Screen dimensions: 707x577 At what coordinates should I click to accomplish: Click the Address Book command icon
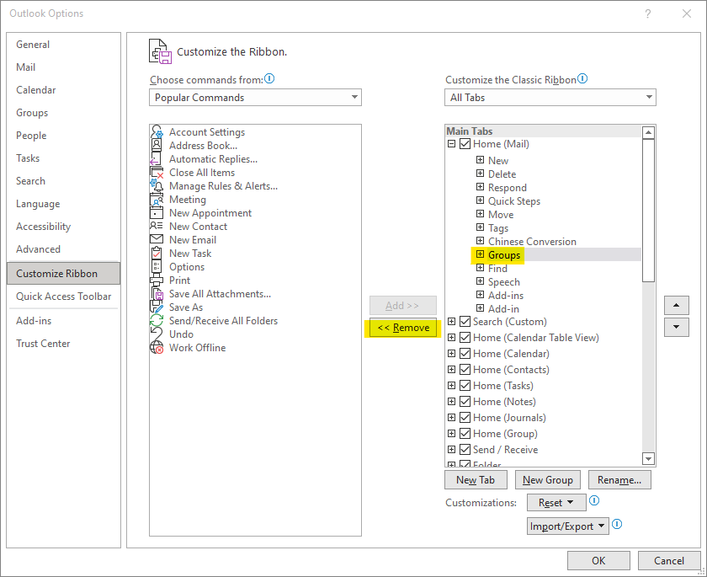coord(157,145)
